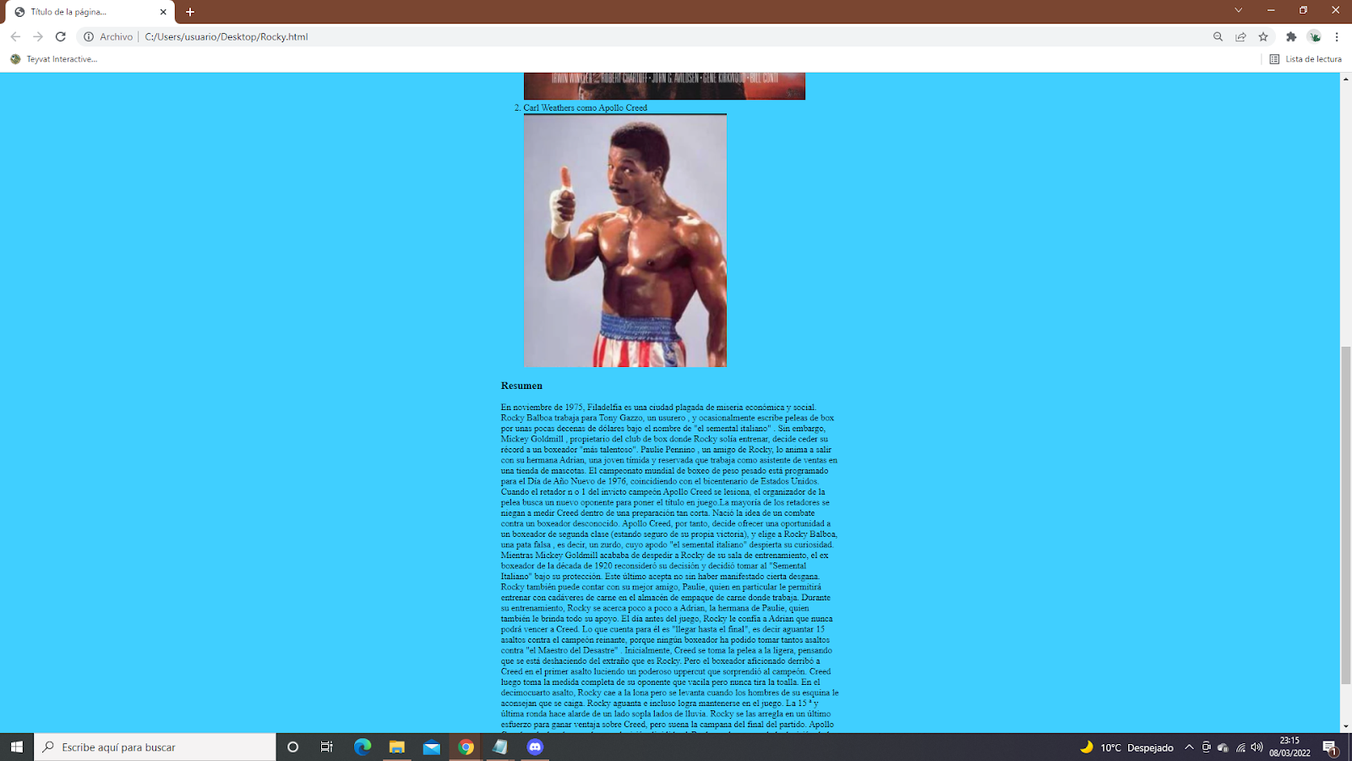Bookmark this page with the star icon
The image size is (1352, 761).
(1263, 36)
